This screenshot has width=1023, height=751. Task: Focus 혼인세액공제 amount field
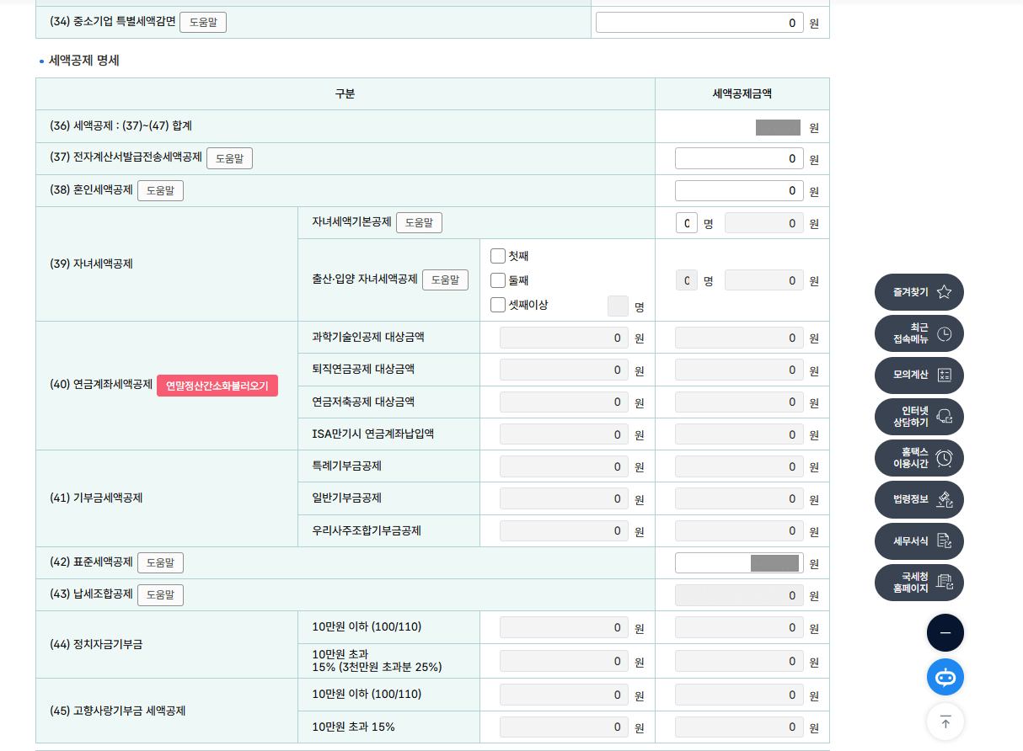[739, 190]
